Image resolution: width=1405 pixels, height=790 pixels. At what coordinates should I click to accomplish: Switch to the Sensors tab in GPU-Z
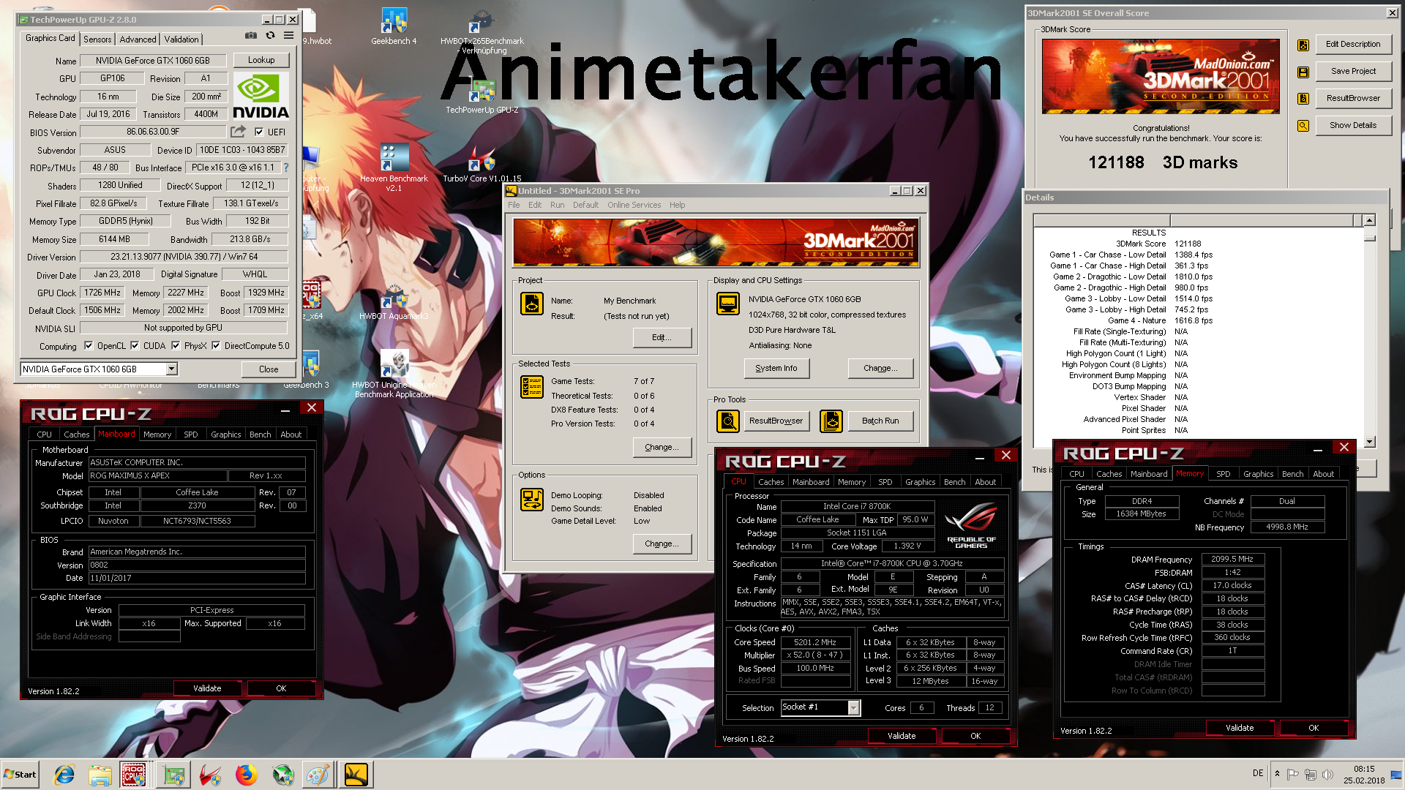[97, 39]
